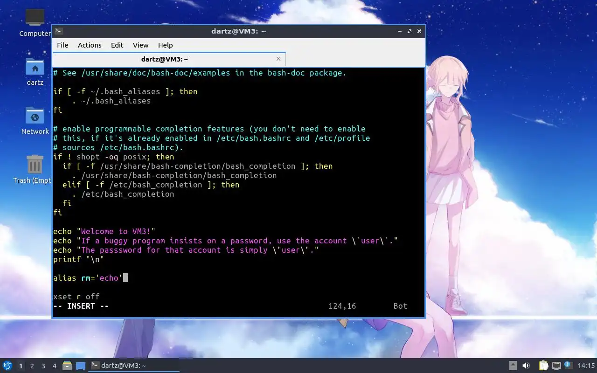Open the wired network tray icon
Image resolution: width=597 pixels, height=373 pixels.
[x=556, y=366]
